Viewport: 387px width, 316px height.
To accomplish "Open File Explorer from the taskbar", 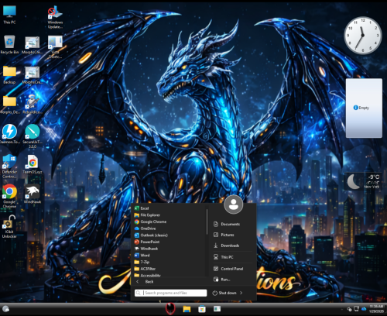I will [187, 309].
